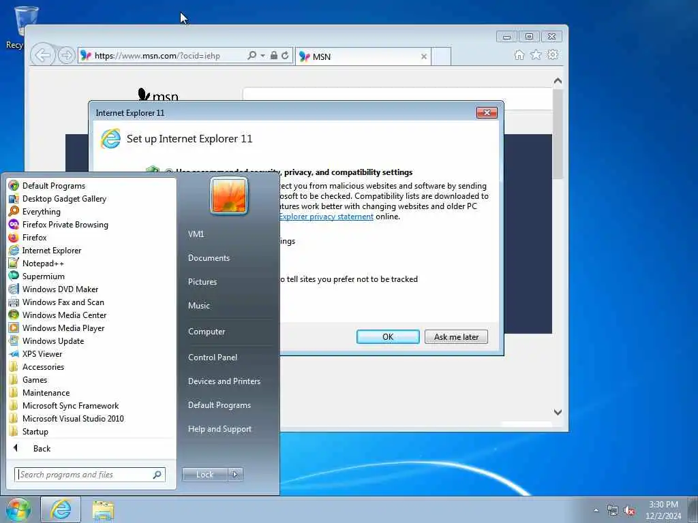Screen dimensions: 698x523
Task: Open the VM1 user folder
Action: pyautogui.click(x=196, y=234)
